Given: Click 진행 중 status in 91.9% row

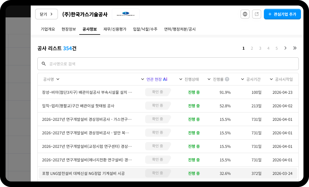Looking at the screenshot, I should click(194, 92).
